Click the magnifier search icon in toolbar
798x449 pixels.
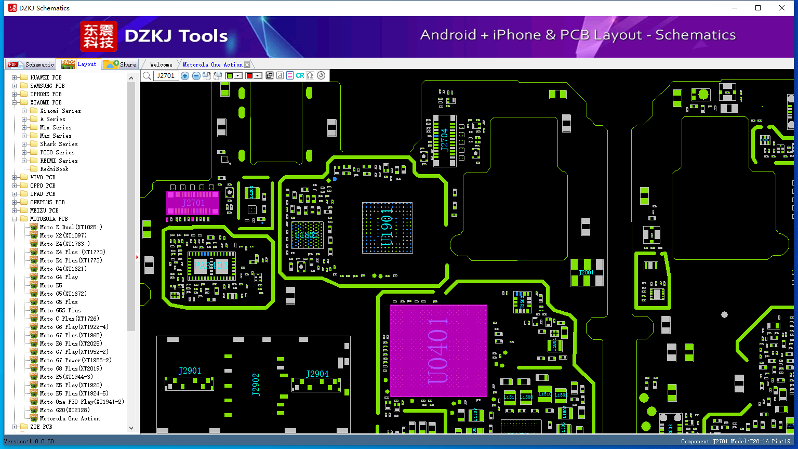pos(147,76)
